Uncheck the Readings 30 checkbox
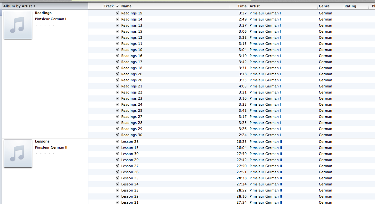Image resolution: width=375 pixels, height=204 pixels. coord(117,135)
